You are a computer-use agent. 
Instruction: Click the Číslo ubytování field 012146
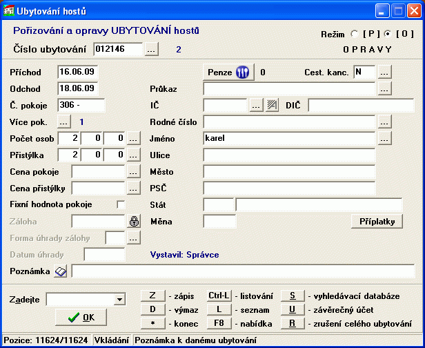point(118,49)
